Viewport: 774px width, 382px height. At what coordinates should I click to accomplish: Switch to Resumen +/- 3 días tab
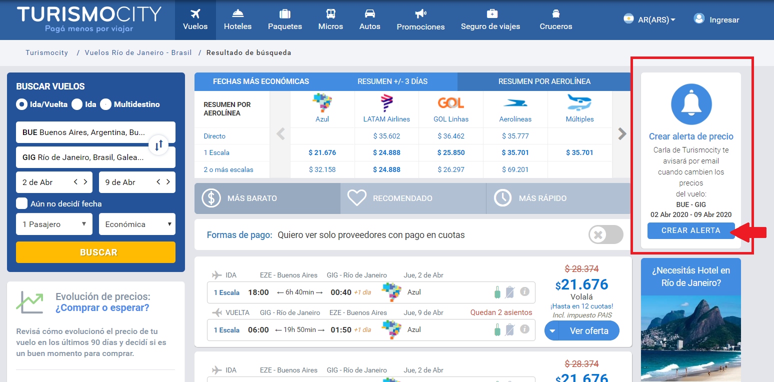pyautogui.click(x=392, y=81)
